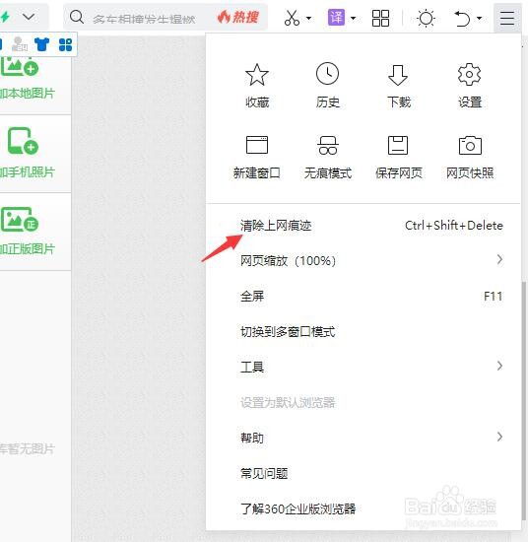Expand the undo dropdown arrow
This screenshot has height=542, width=528.
[480, 18]
